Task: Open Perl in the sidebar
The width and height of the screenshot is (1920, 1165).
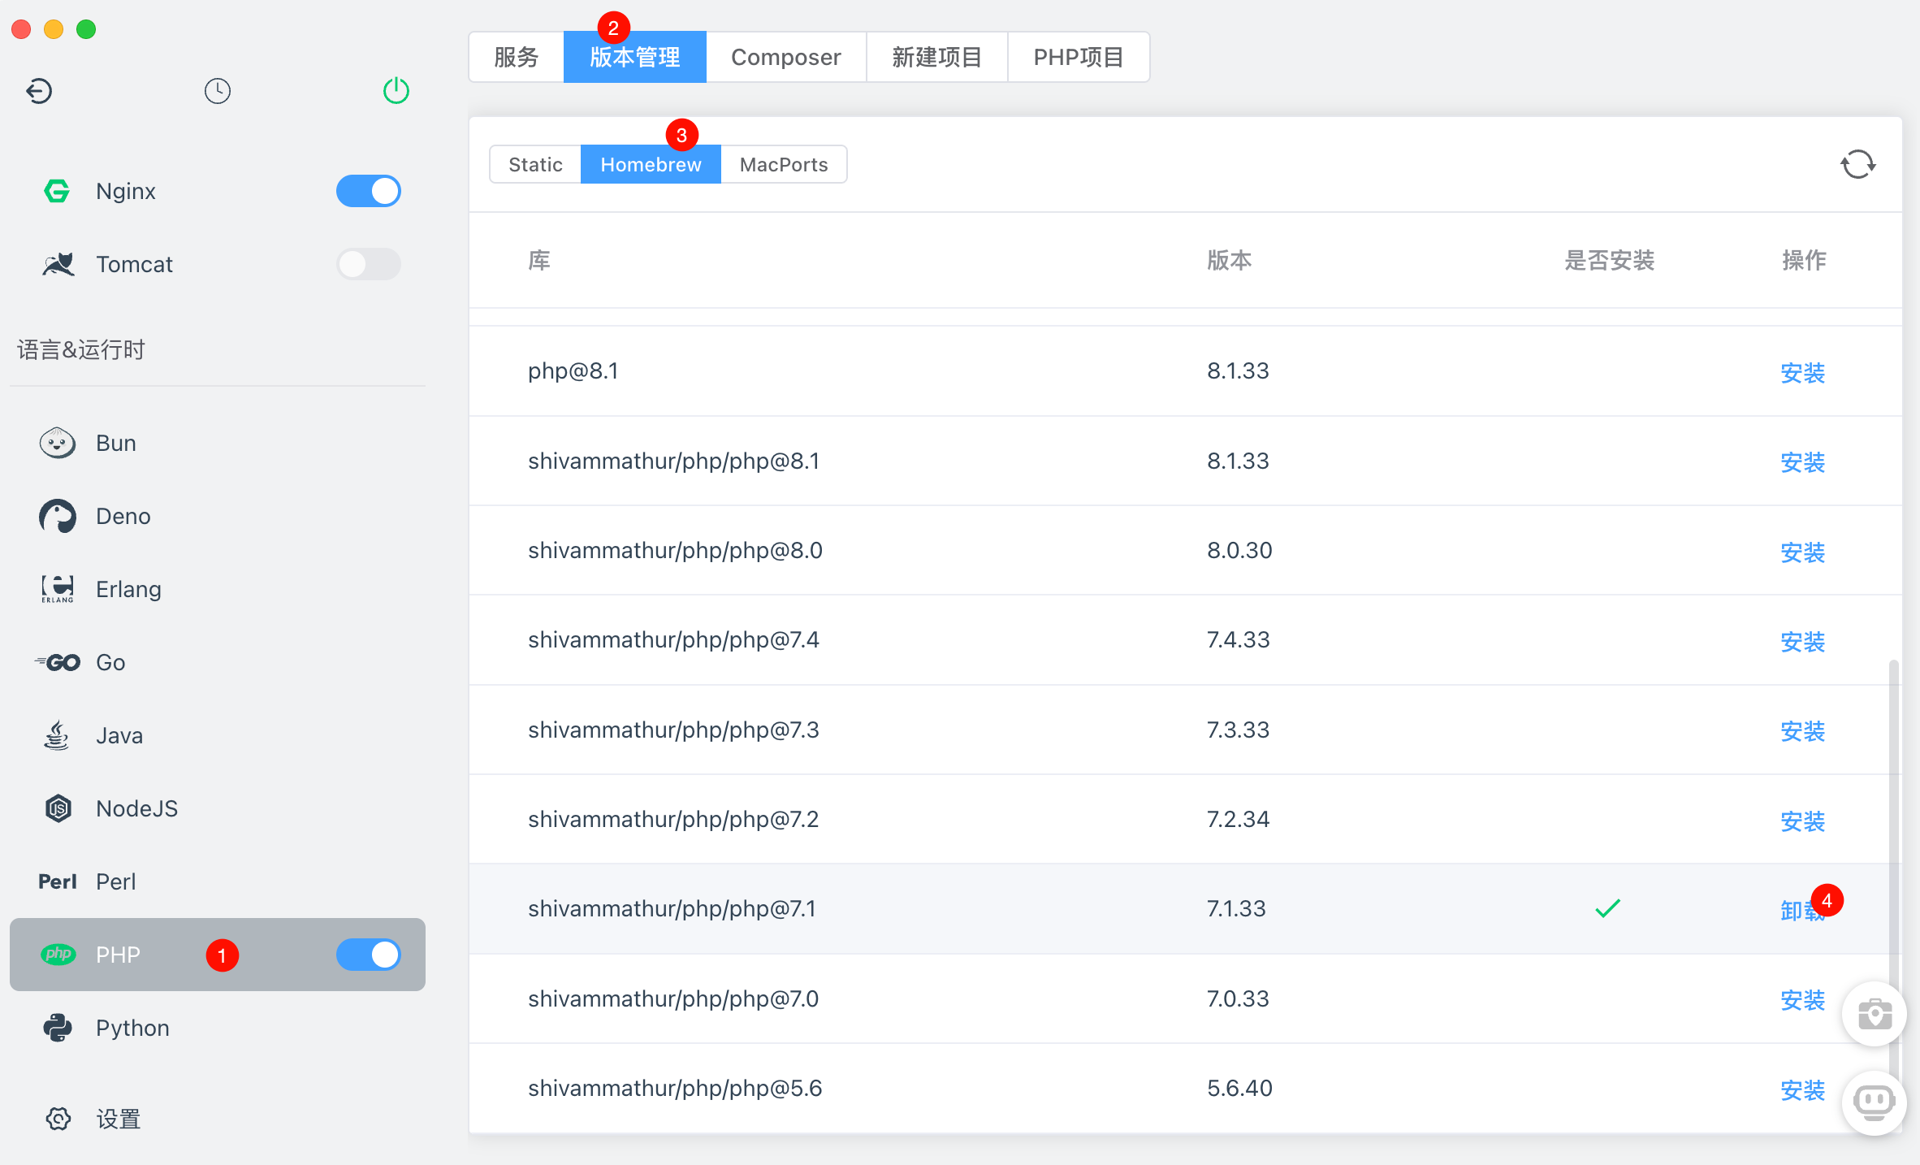Action: tap(218, 881)
